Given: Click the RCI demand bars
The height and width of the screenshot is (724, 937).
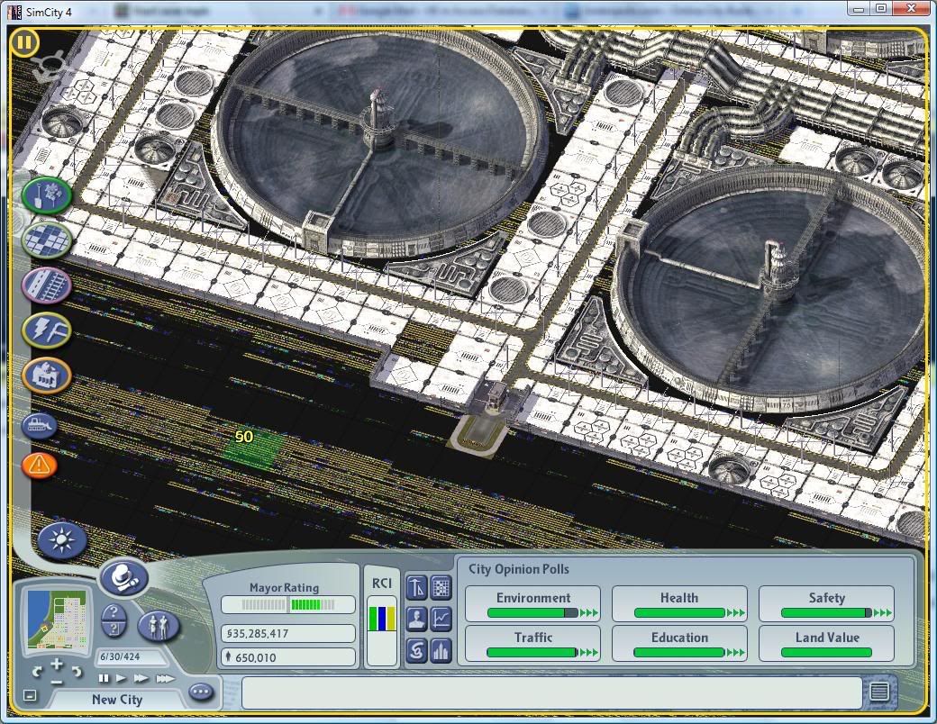Looking at the screenshot, I should pos(382,619).
